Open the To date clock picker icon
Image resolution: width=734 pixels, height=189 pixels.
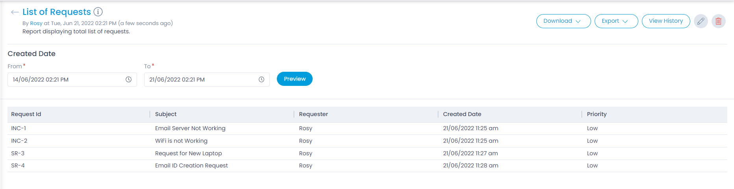click(261, 80)
